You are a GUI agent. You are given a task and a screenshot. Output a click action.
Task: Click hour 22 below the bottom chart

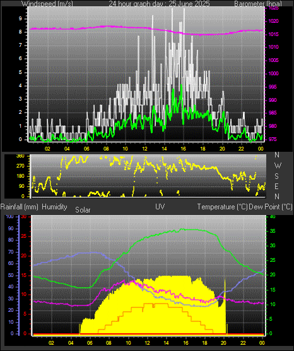(243, 343)
